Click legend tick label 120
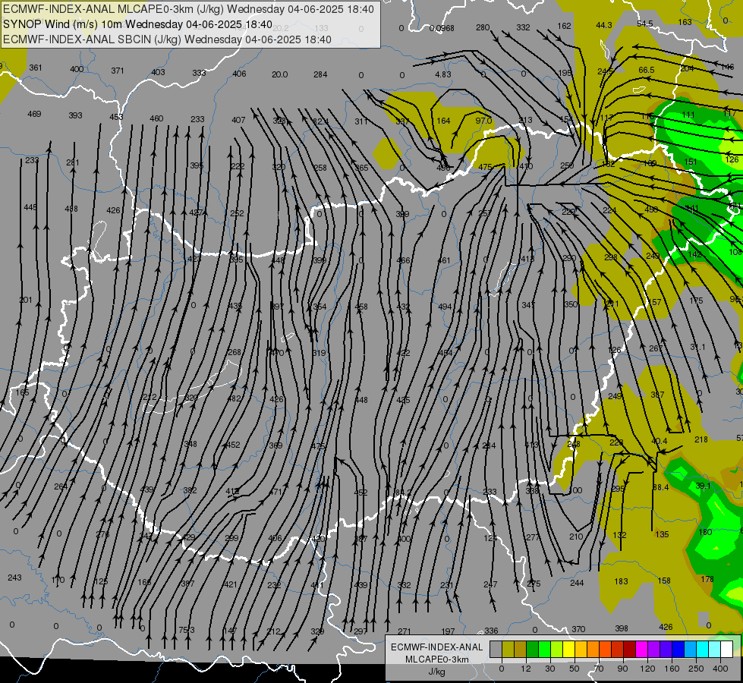Image resolution: width=743 pixels, height=683 pixels. tap(647, 669)
